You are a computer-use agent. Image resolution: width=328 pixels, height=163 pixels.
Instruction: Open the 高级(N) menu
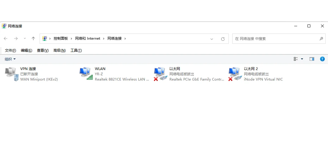click(60, 50)
